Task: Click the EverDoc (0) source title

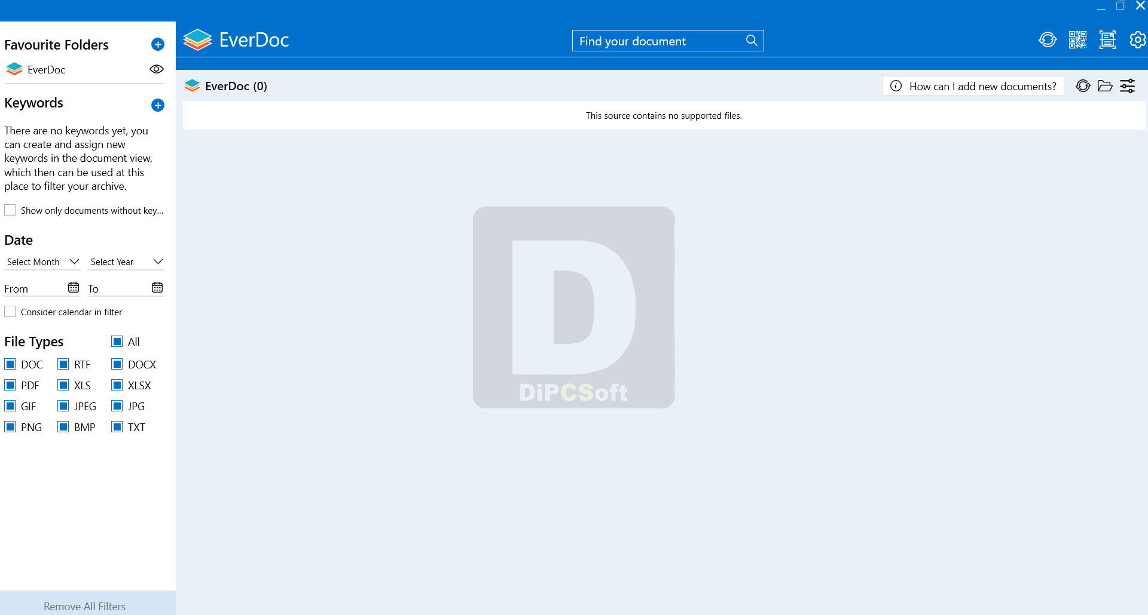Action: tap(236, 86)
